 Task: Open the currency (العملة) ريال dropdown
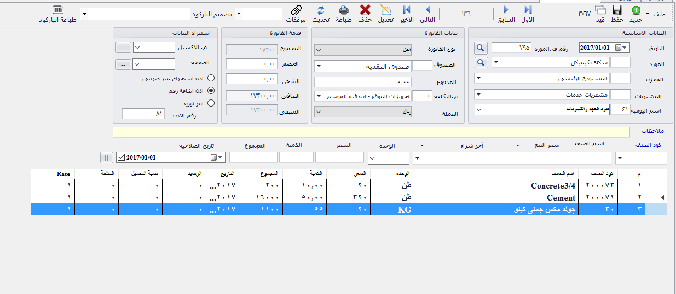click(319, 111)
